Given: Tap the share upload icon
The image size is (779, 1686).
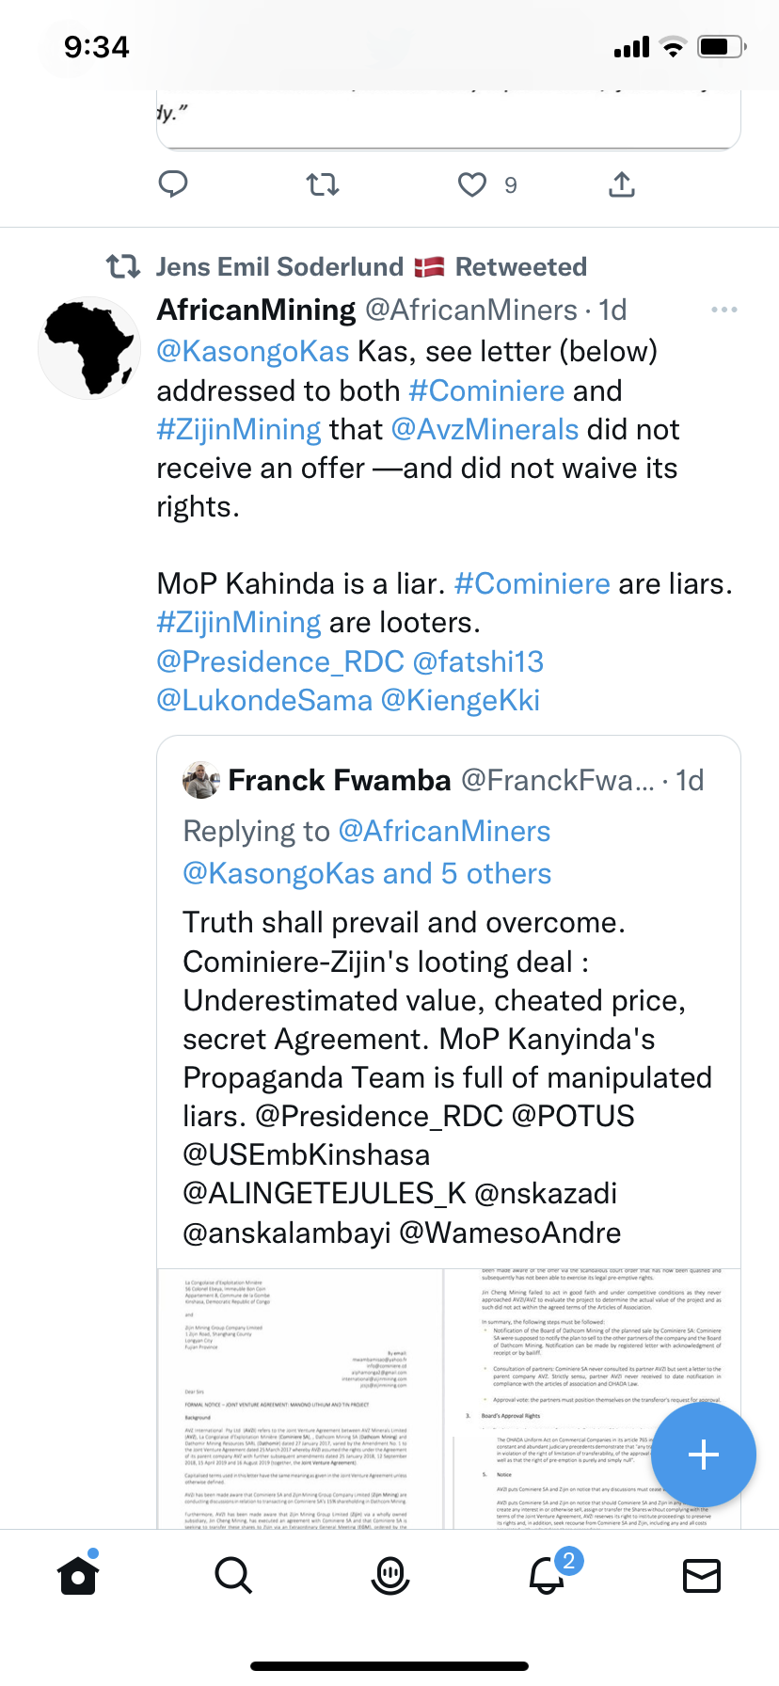Looking at the screenshot, I should (x=621, y=184).
